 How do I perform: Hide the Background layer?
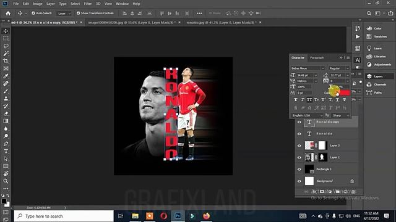(299, 181)
